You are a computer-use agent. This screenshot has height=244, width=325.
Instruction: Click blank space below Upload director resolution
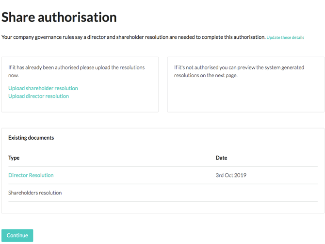[x=80, y=106]
